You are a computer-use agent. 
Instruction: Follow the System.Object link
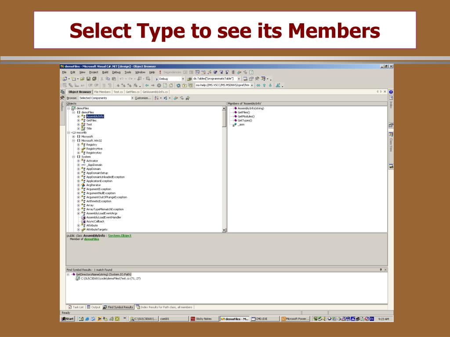coord(120,236)
